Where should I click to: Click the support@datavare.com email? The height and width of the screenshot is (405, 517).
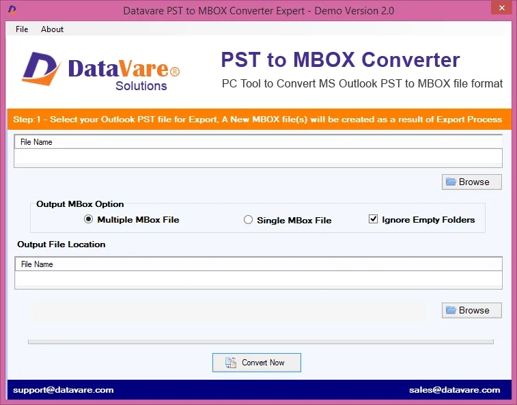[x=64, y=390]
